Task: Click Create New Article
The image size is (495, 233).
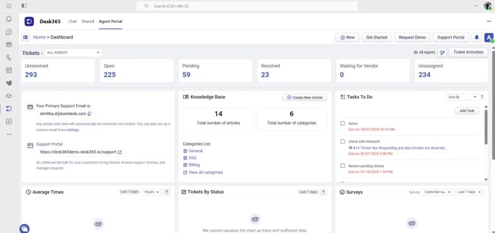Action: pyautogui.click(x=305, y=97)
